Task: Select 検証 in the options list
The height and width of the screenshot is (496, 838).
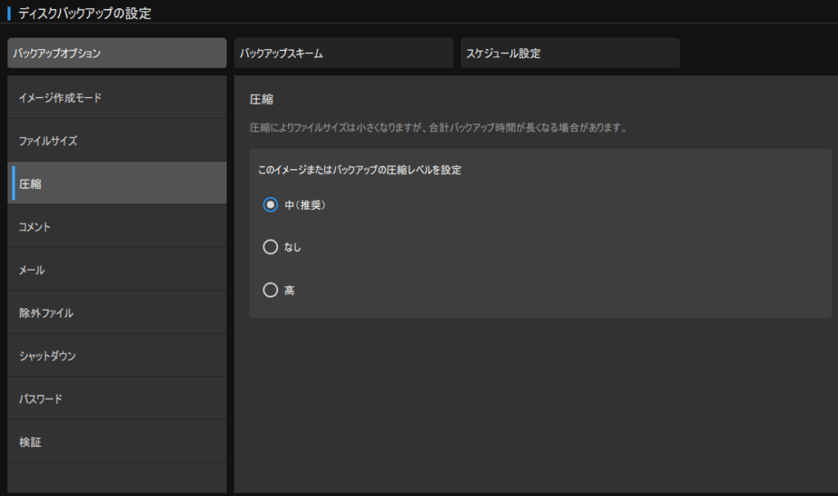Action: [x=117, y=442]
